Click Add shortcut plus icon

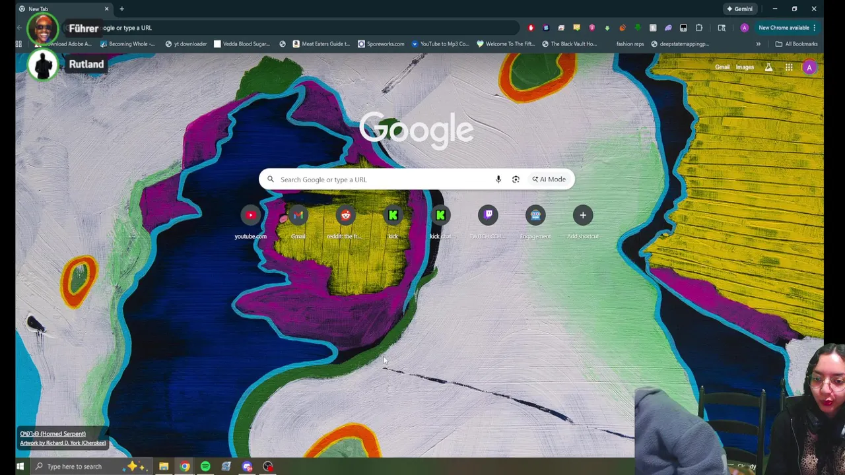(x=583, y=215)
